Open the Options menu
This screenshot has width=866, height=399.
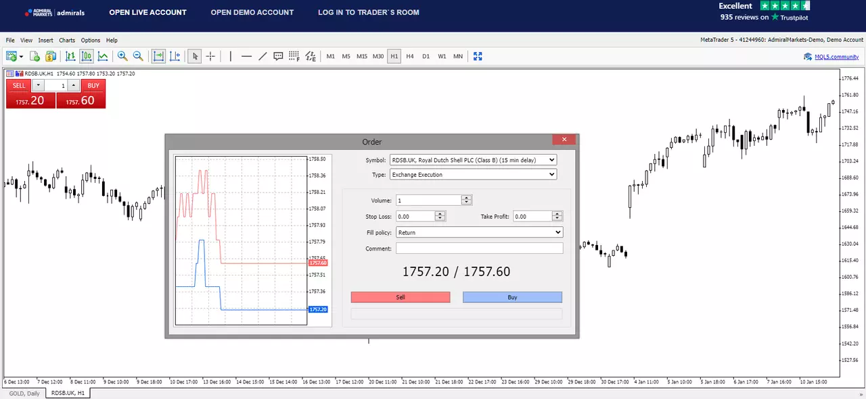pyautogui.click(x=91, y=41)
